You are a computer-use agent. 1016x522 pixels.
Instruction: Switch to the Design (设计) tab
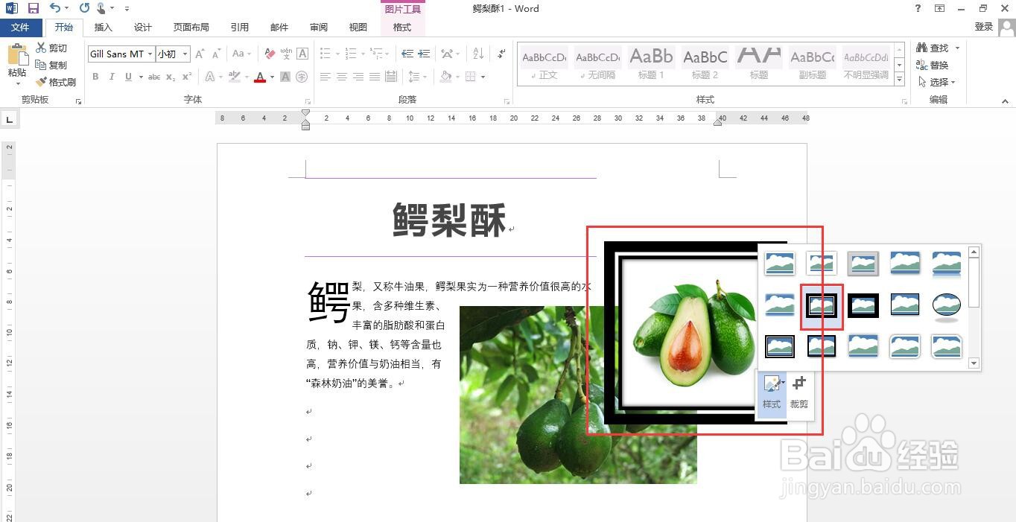(x=143, y=28)
